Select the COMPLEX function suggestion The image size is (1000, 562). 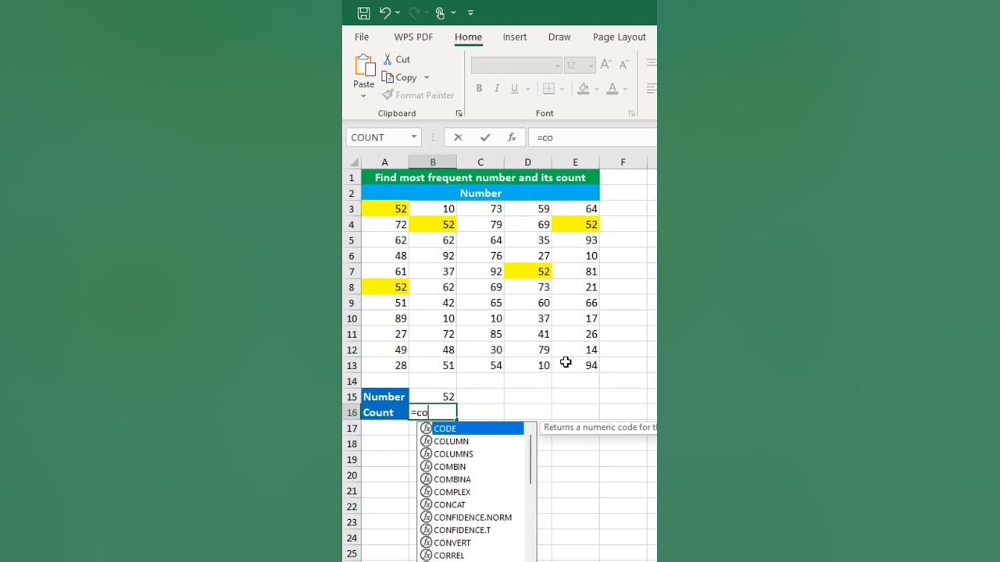tap(471, 492)
